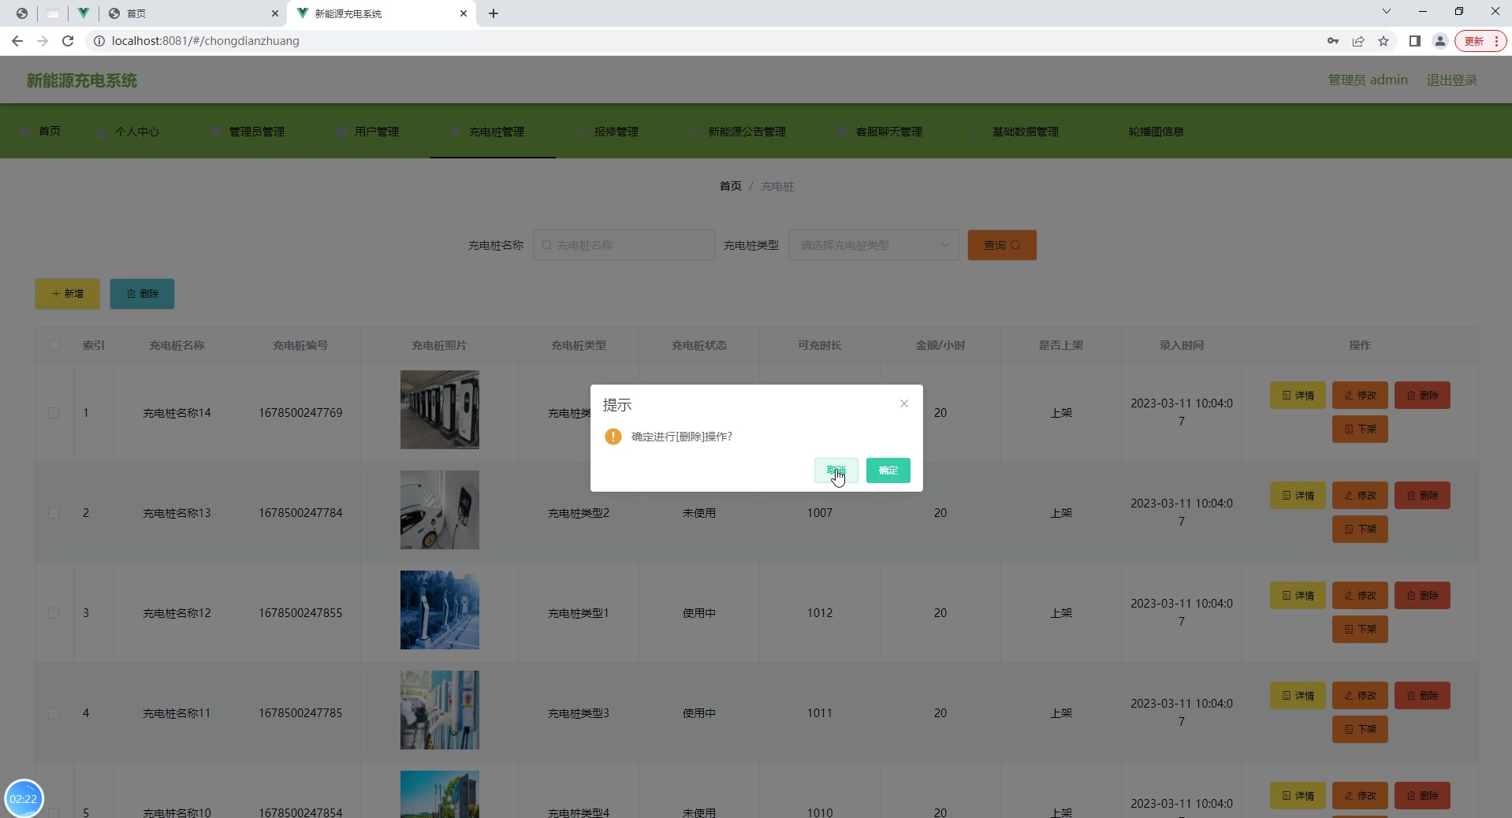Bookmark this page with the star icon

point(1384,41)
